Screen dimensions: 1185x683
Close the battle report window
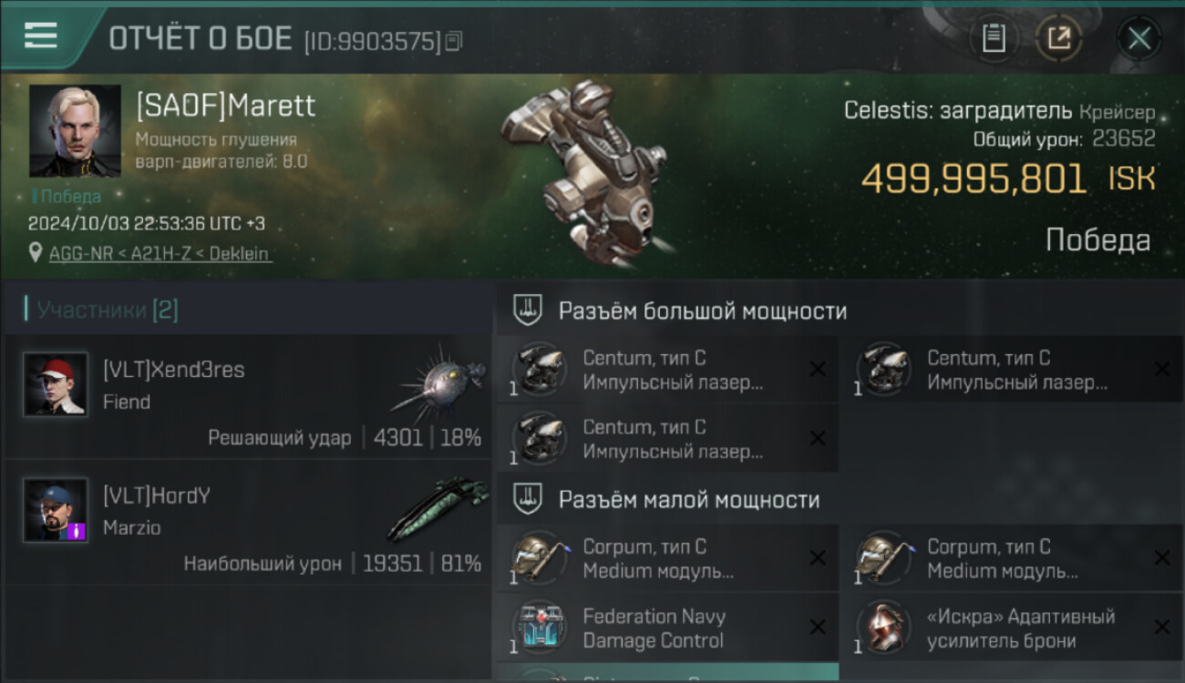pyautogui.click(x=1139, y=38)
